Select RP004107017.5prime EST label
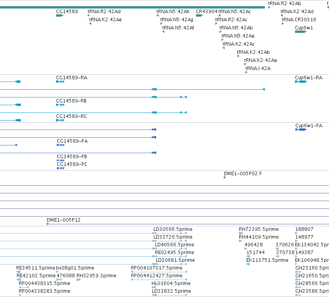This screenshot has height=297, width=329. point(157,268)
